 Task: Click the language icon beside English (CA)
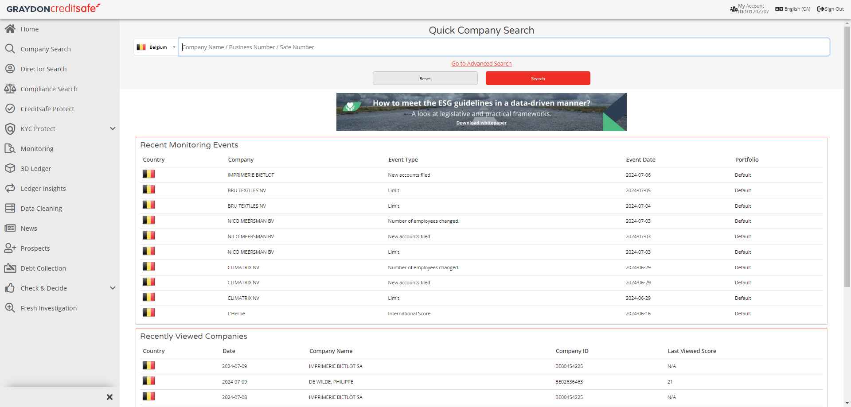point(779,9)
